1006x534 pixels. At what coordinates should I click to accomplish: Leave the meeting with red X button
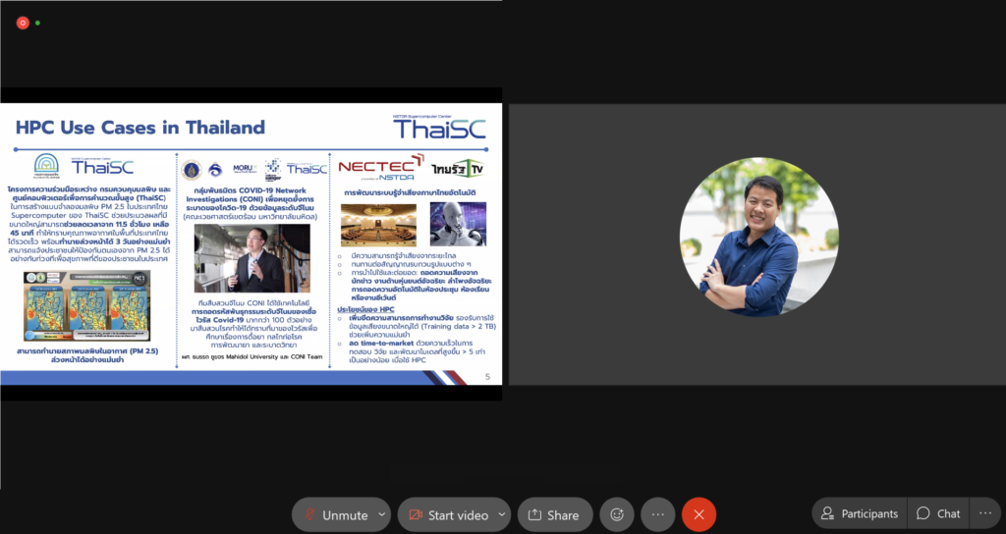click(x=699, y=514)
